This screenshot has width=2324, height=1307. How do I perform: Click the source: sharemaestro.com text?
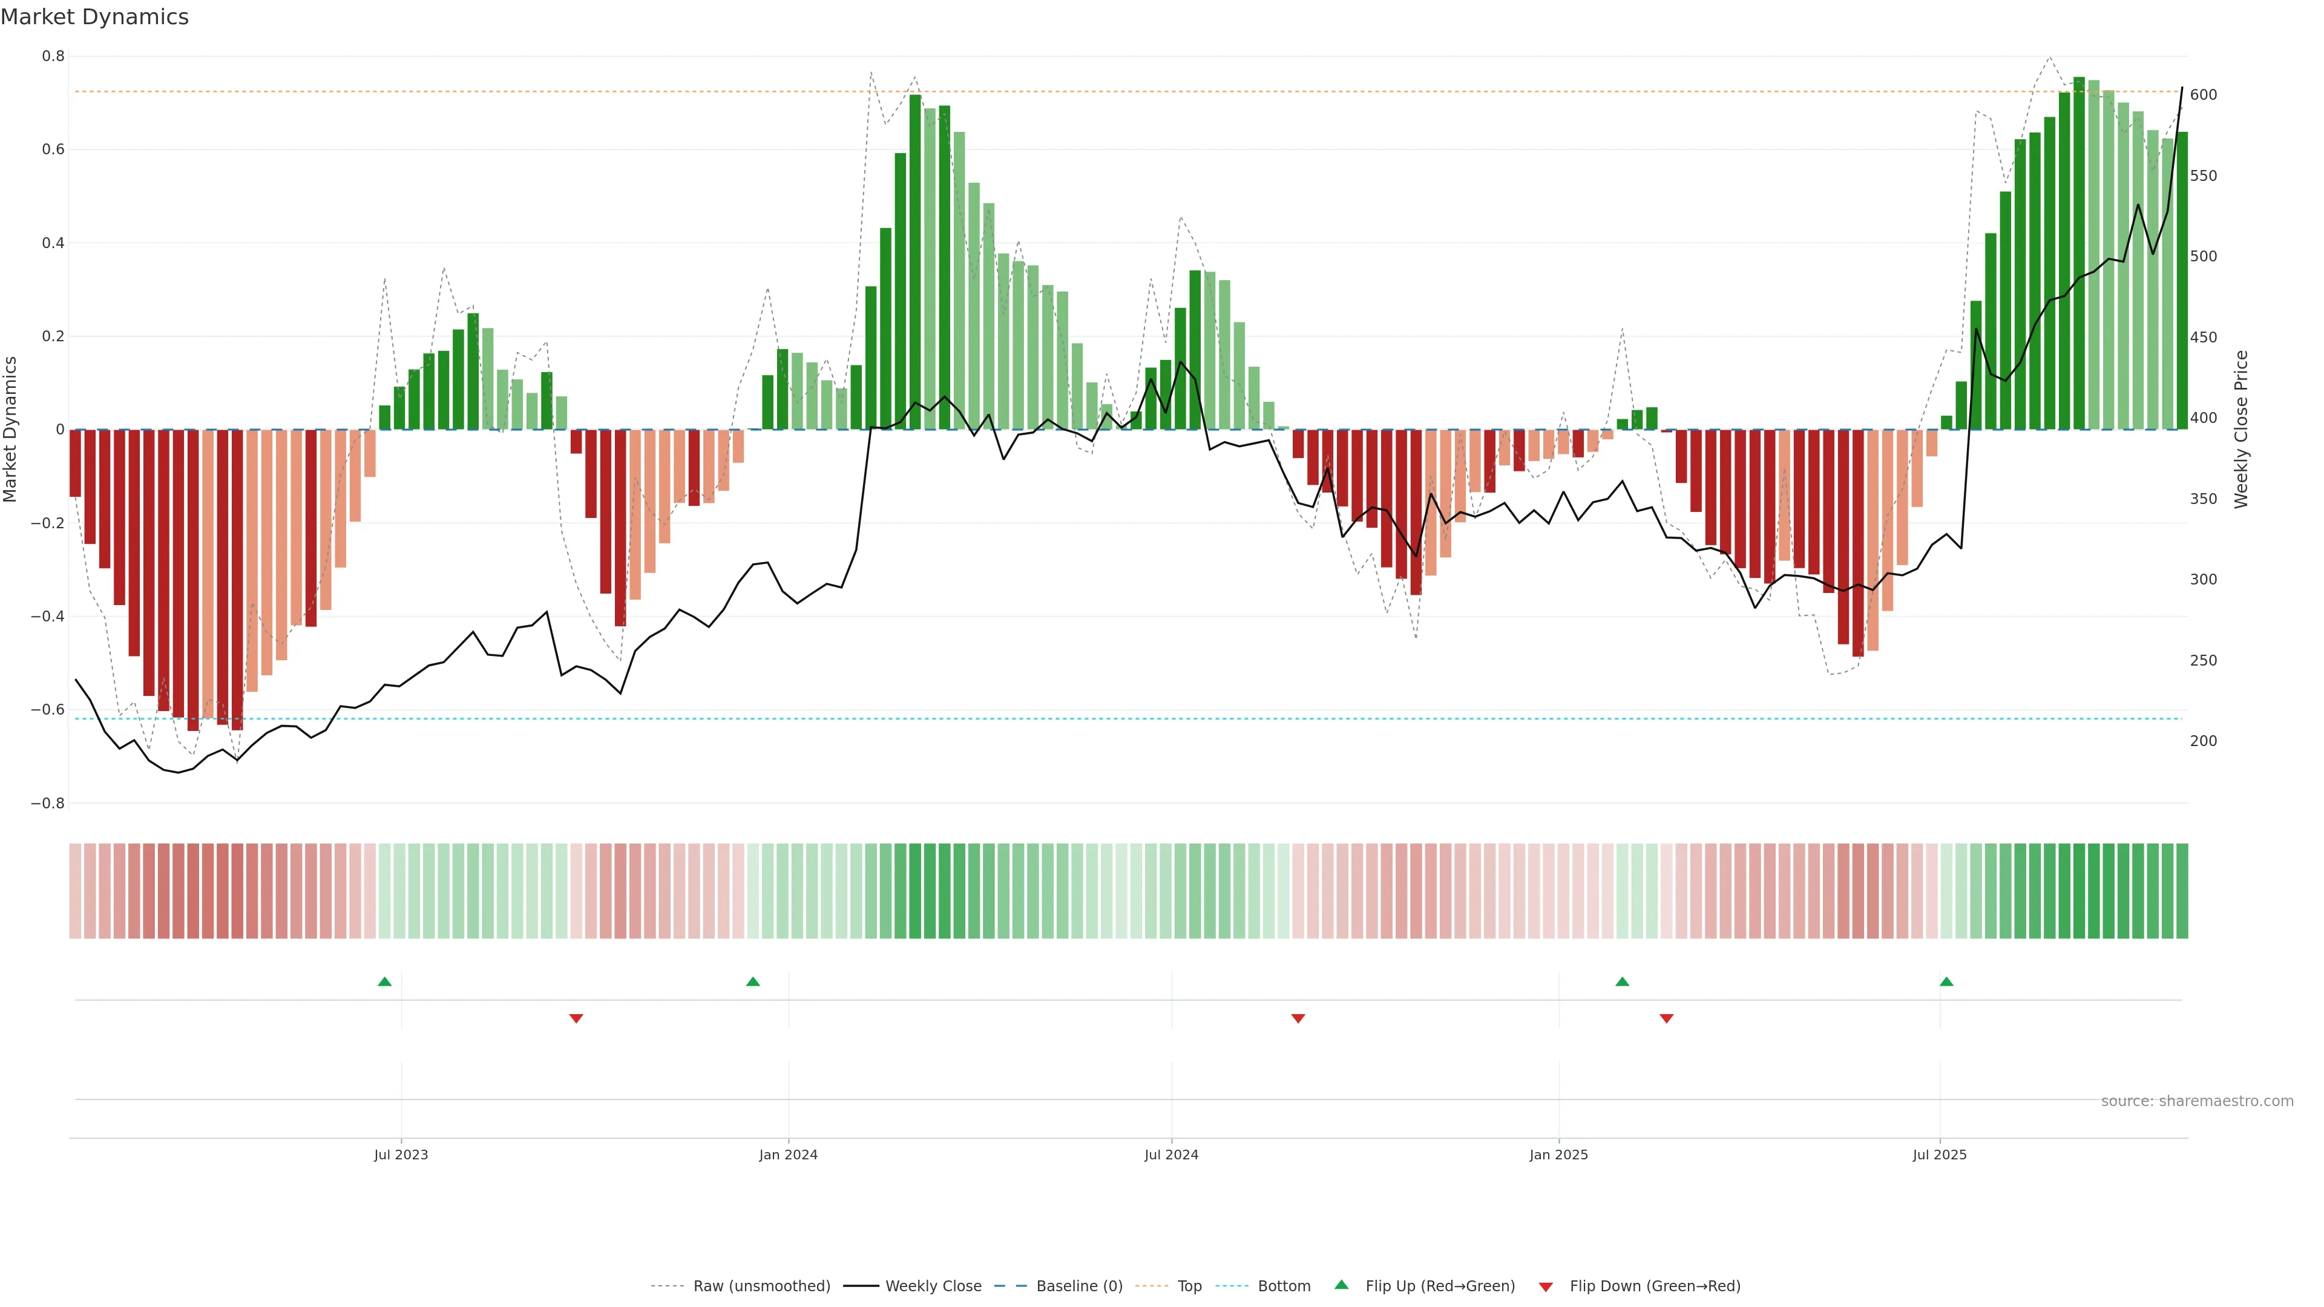click(x=2197, y=1101)
